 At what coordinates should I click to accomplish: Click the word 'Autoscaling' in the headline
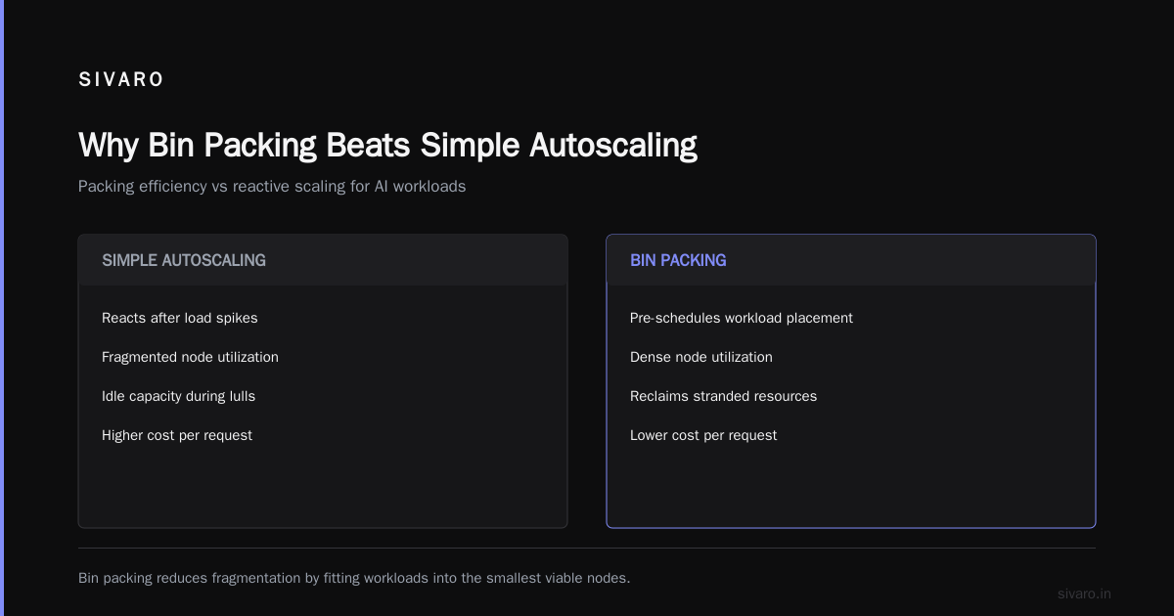tap(613, 145)
